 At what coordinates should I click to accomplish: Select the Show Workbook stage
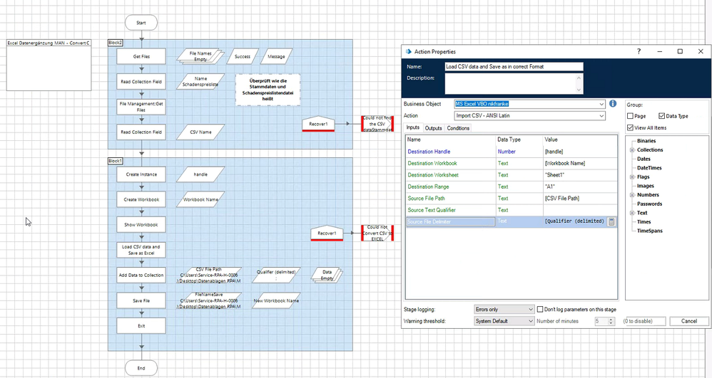click(141, 225)
